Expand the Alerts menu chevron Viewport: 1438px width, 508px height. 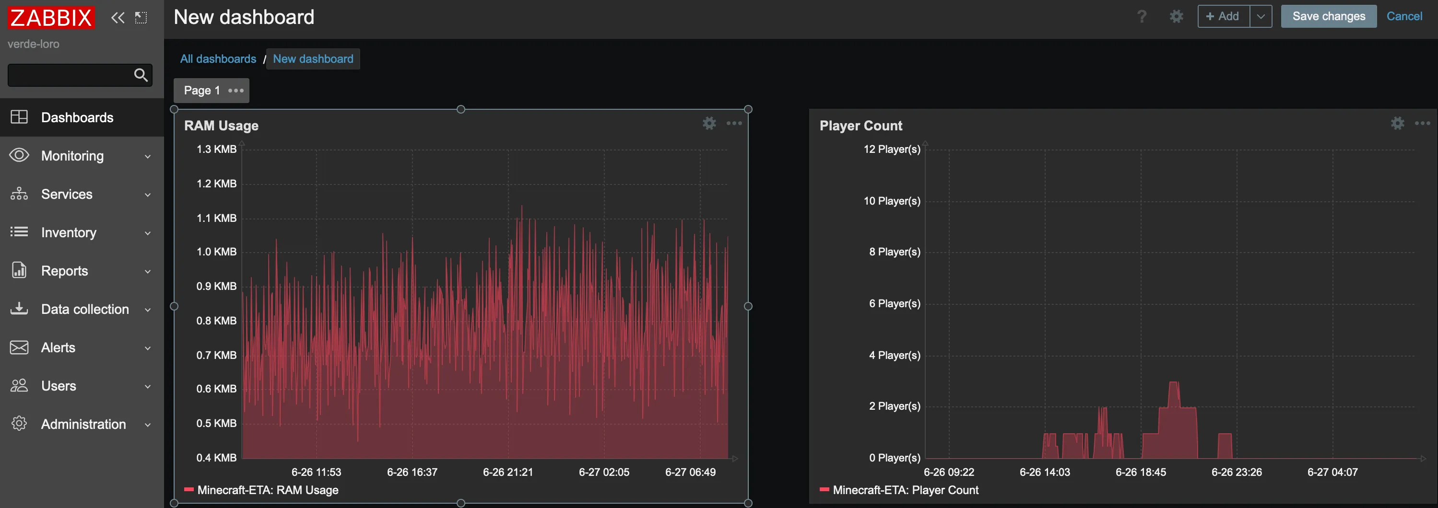point(148,348)
